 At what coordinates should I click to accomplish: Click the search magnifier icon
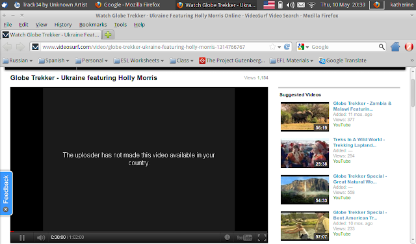pos(382,47)
